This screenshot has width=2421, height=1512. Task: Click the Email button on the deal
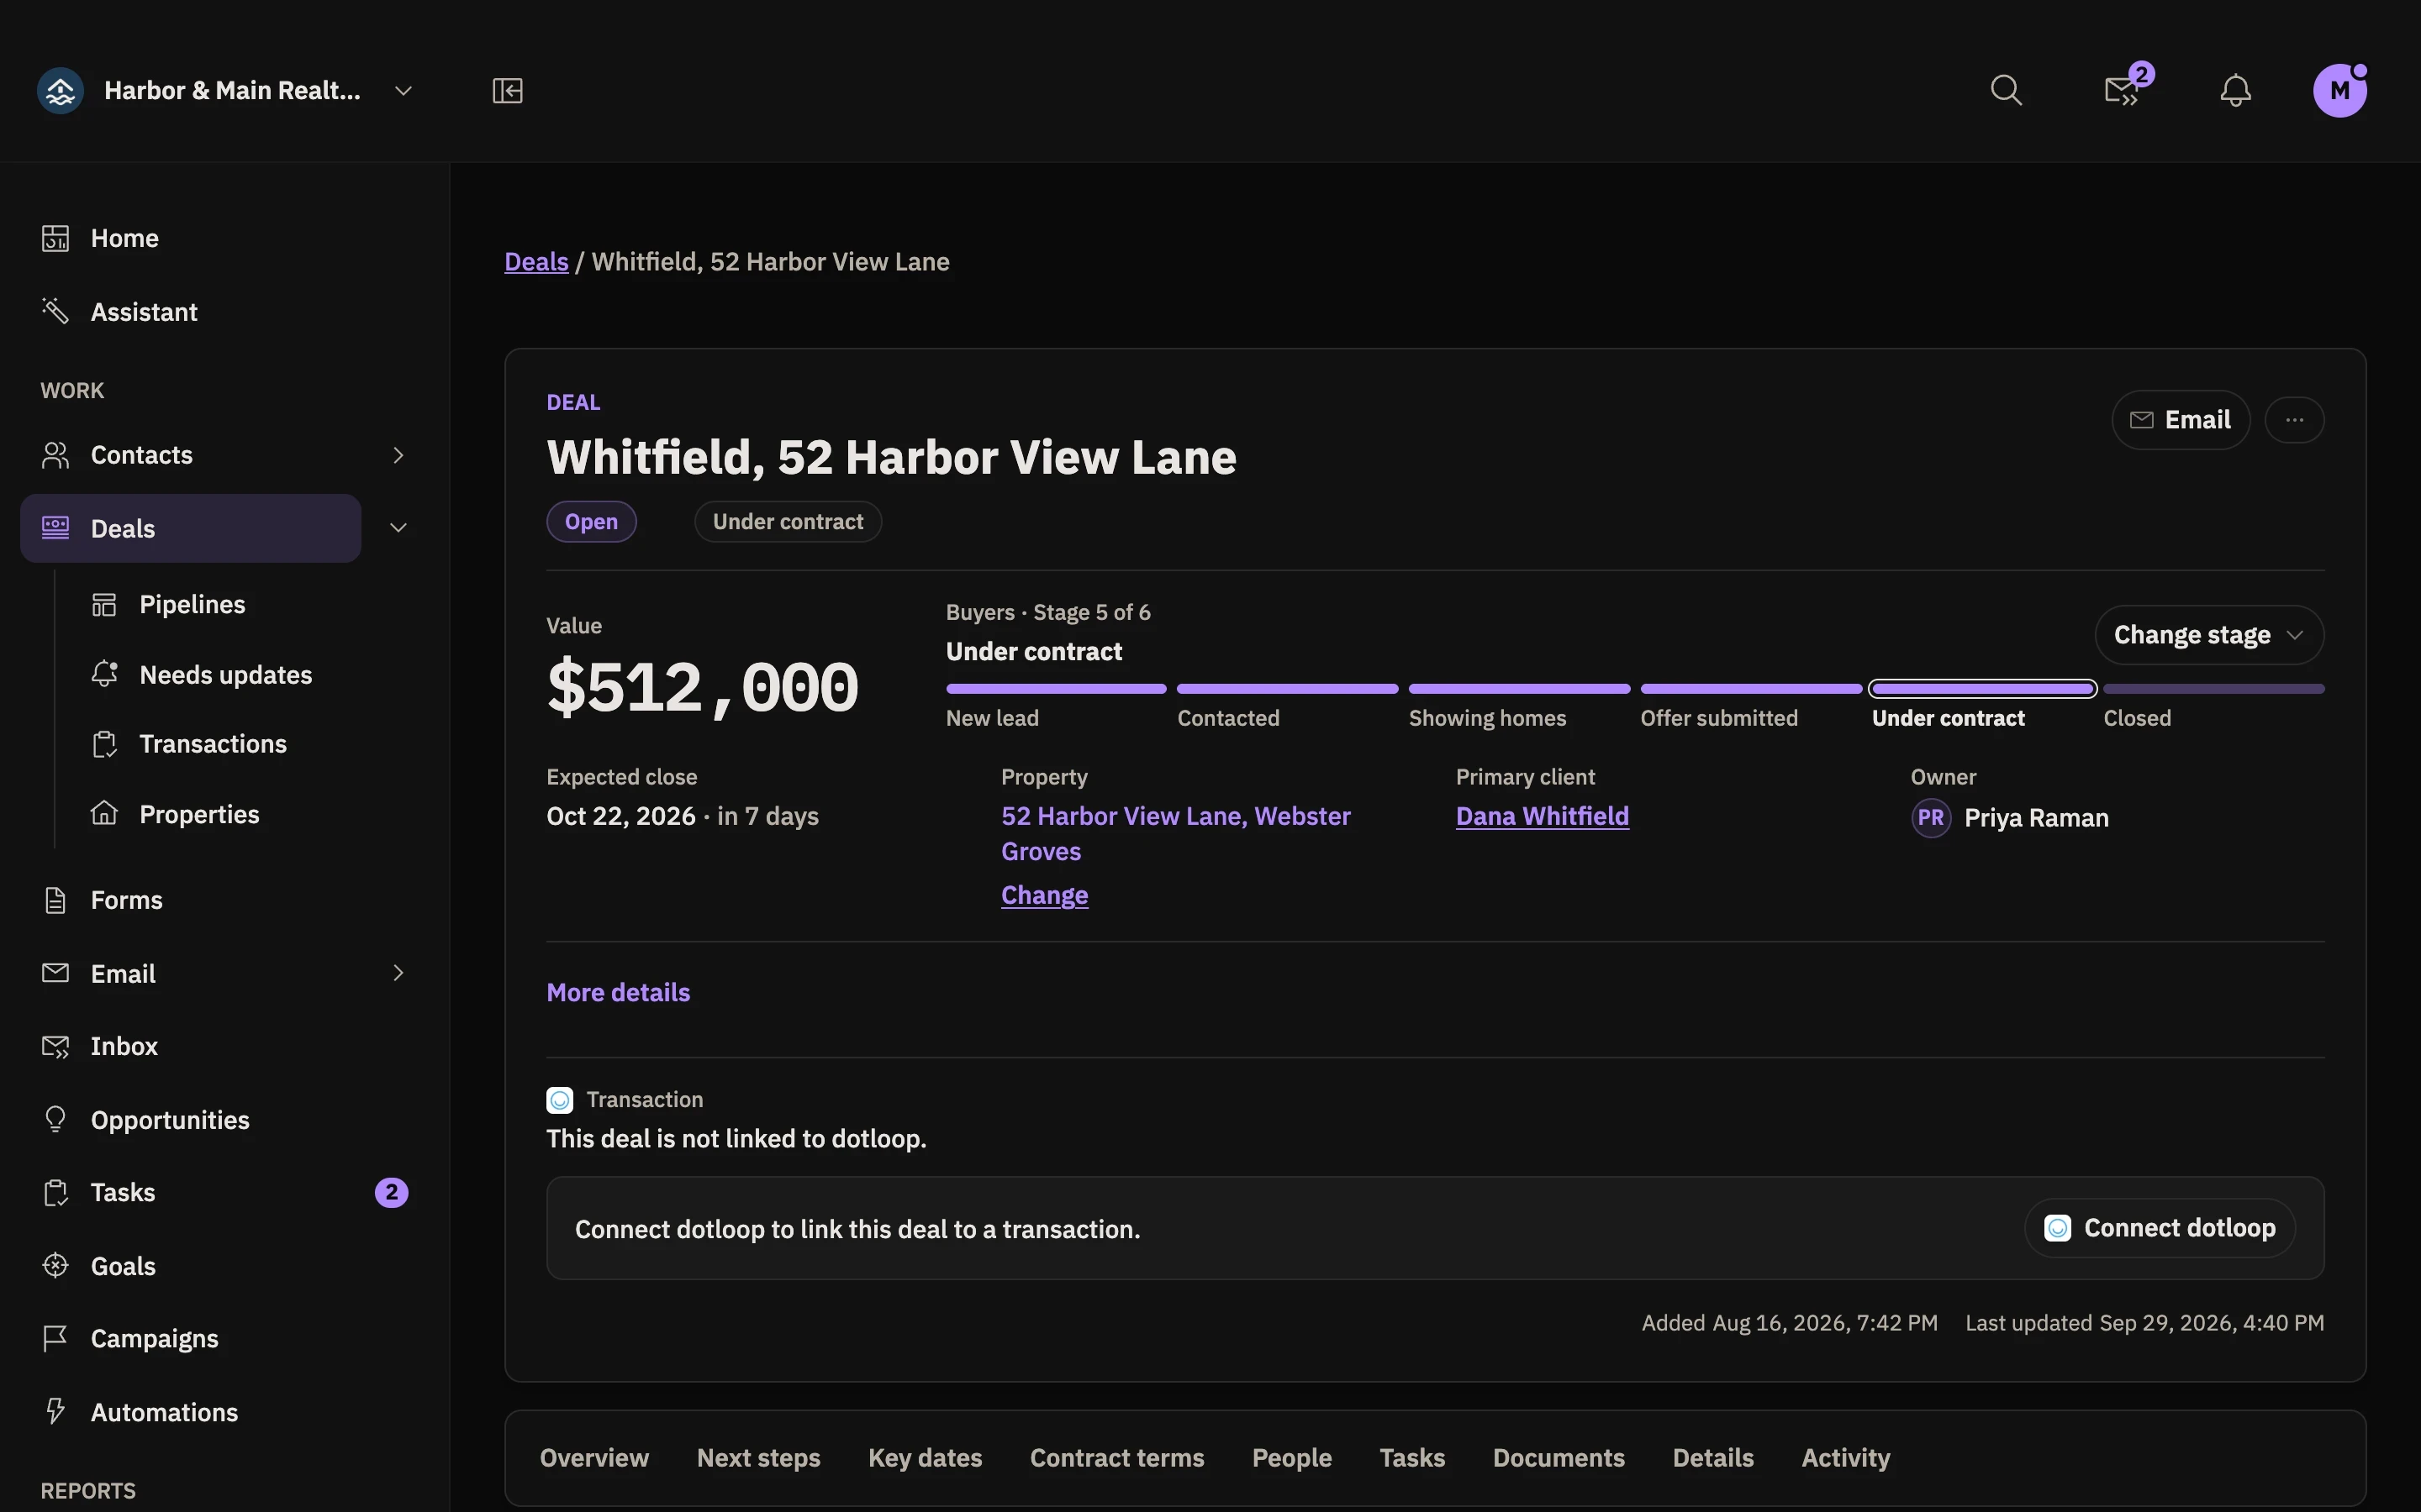(2181, 420)
